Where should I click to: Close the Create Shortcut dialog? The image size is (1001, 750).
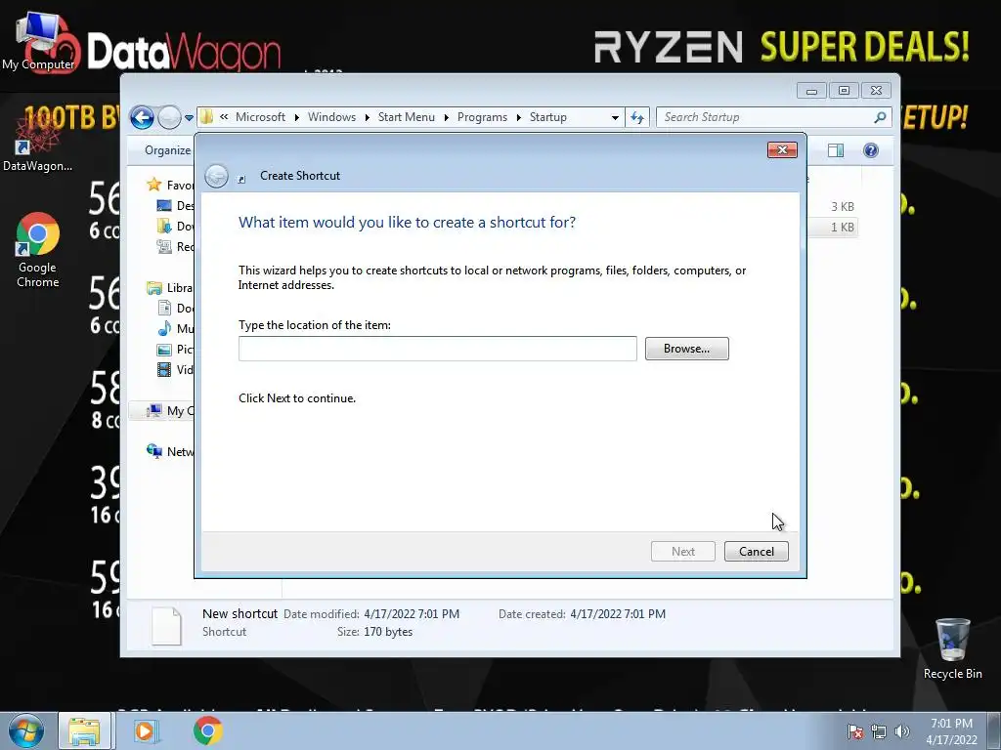coord(782,149)
